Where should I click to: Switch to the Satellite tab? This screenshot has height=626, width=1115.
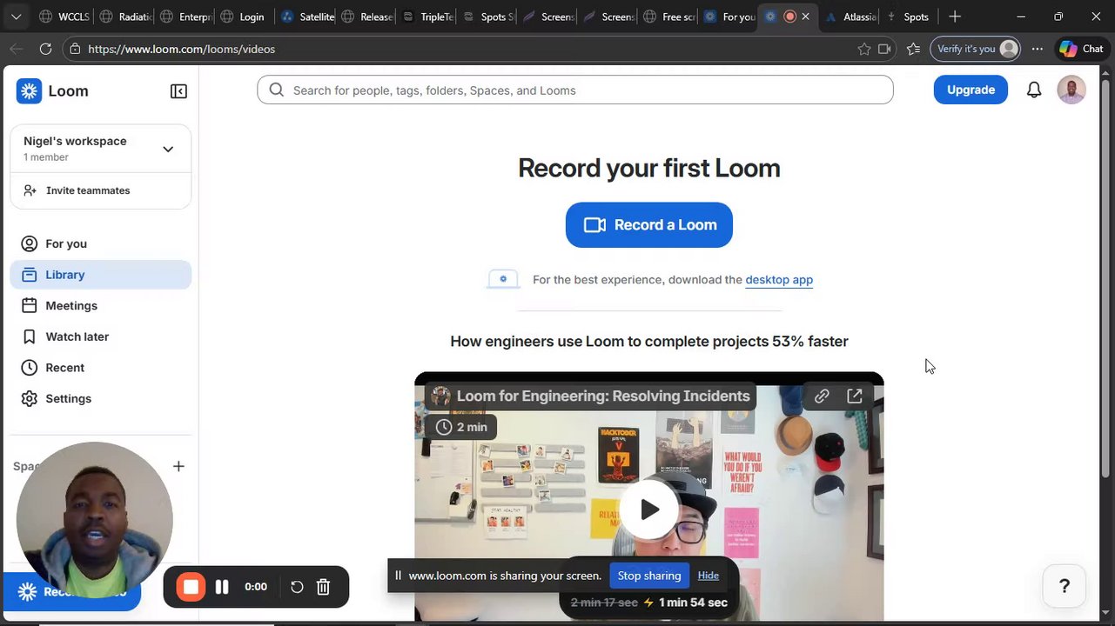pos(306,17)
